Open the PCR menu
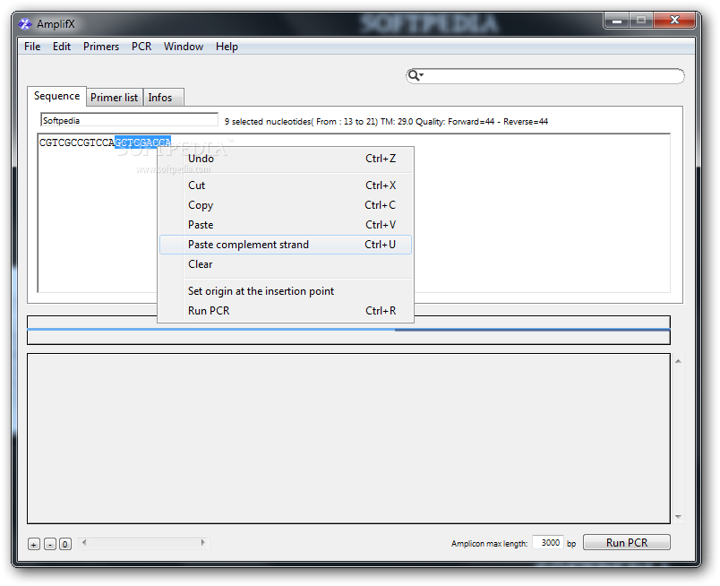The width and height of the screenshot is (720, 586). coord(141,47)
